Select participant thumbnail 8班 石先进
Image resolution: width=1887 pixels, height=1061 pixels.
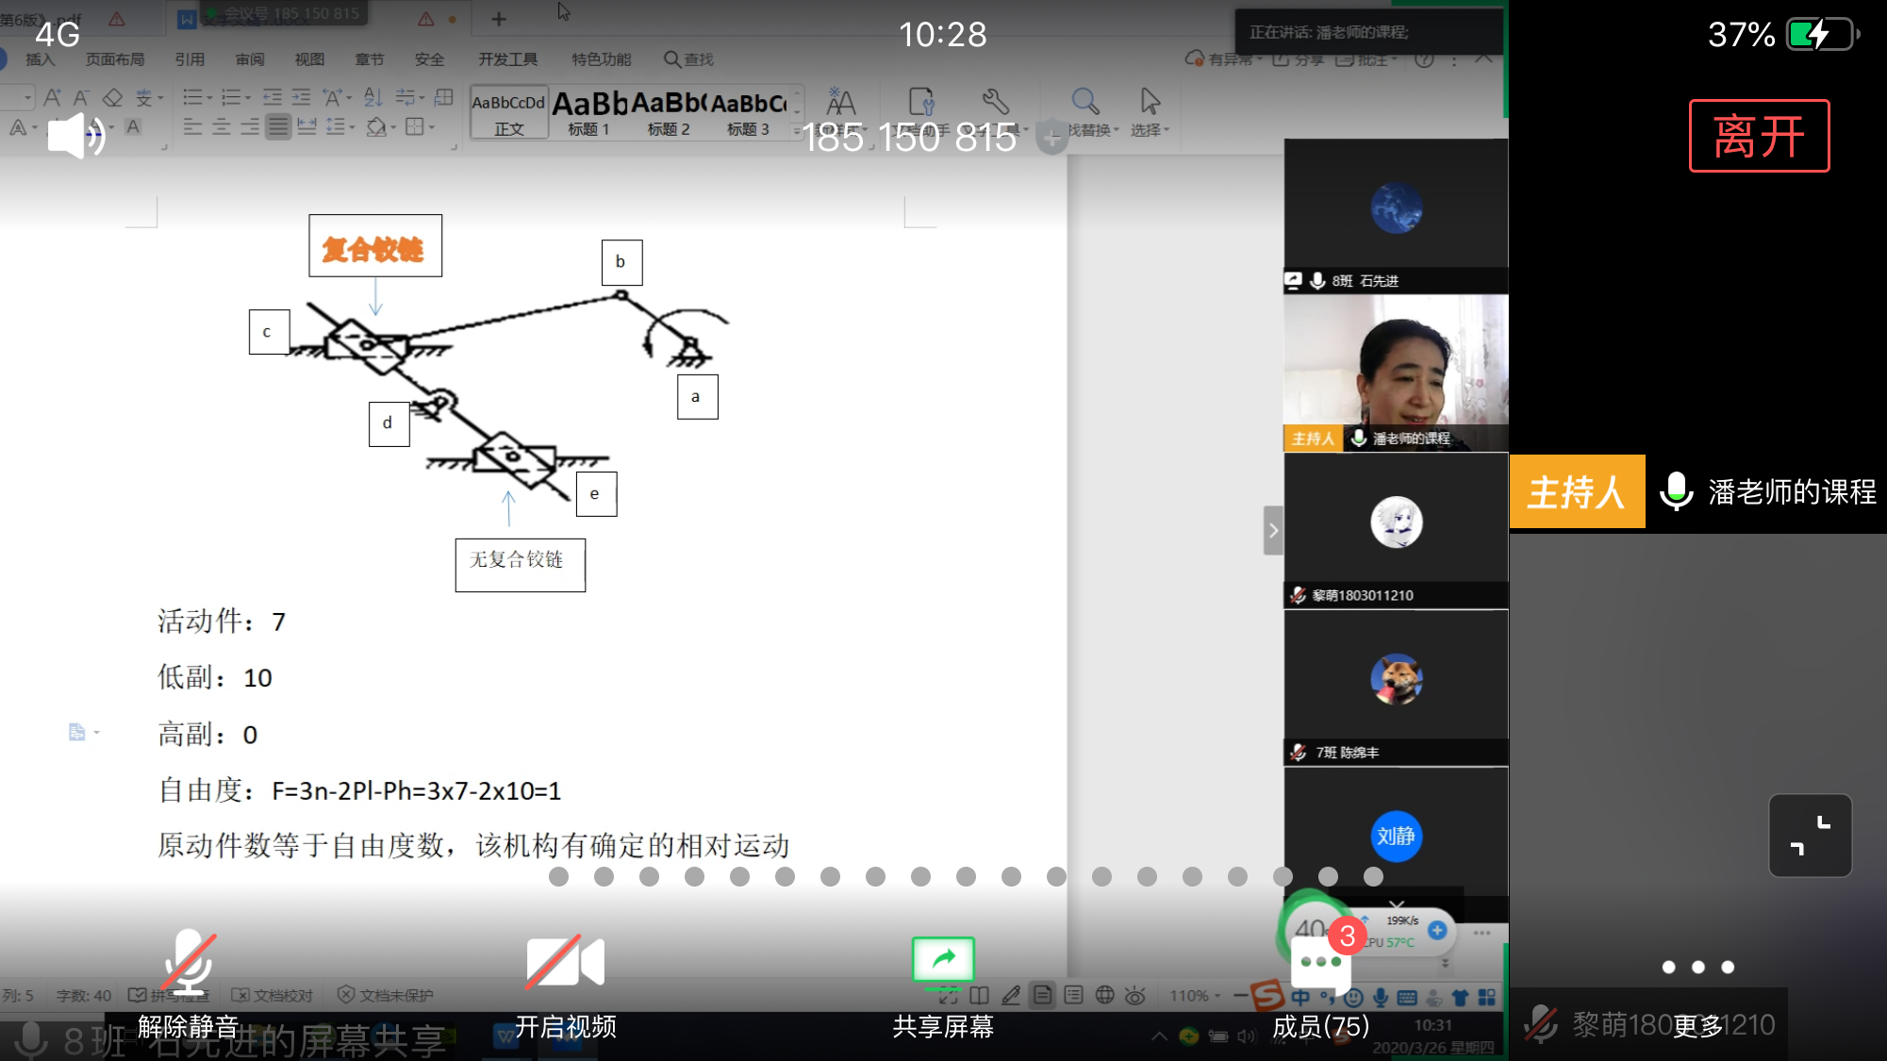point(1396,216)
